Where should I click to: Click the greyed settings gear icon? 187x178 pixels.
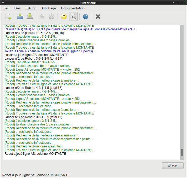pos(51,16)
